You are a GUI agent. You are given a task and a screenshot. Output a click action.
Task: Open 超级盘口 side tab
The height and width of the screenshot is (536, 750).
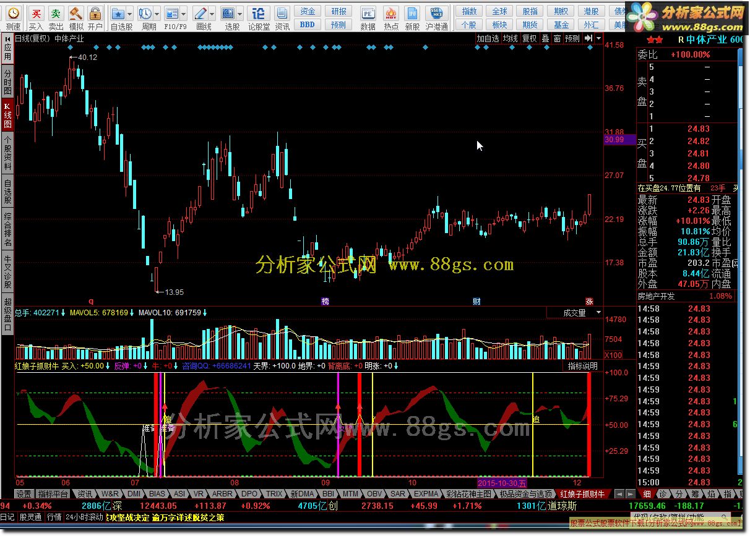(x=7, y=315)
